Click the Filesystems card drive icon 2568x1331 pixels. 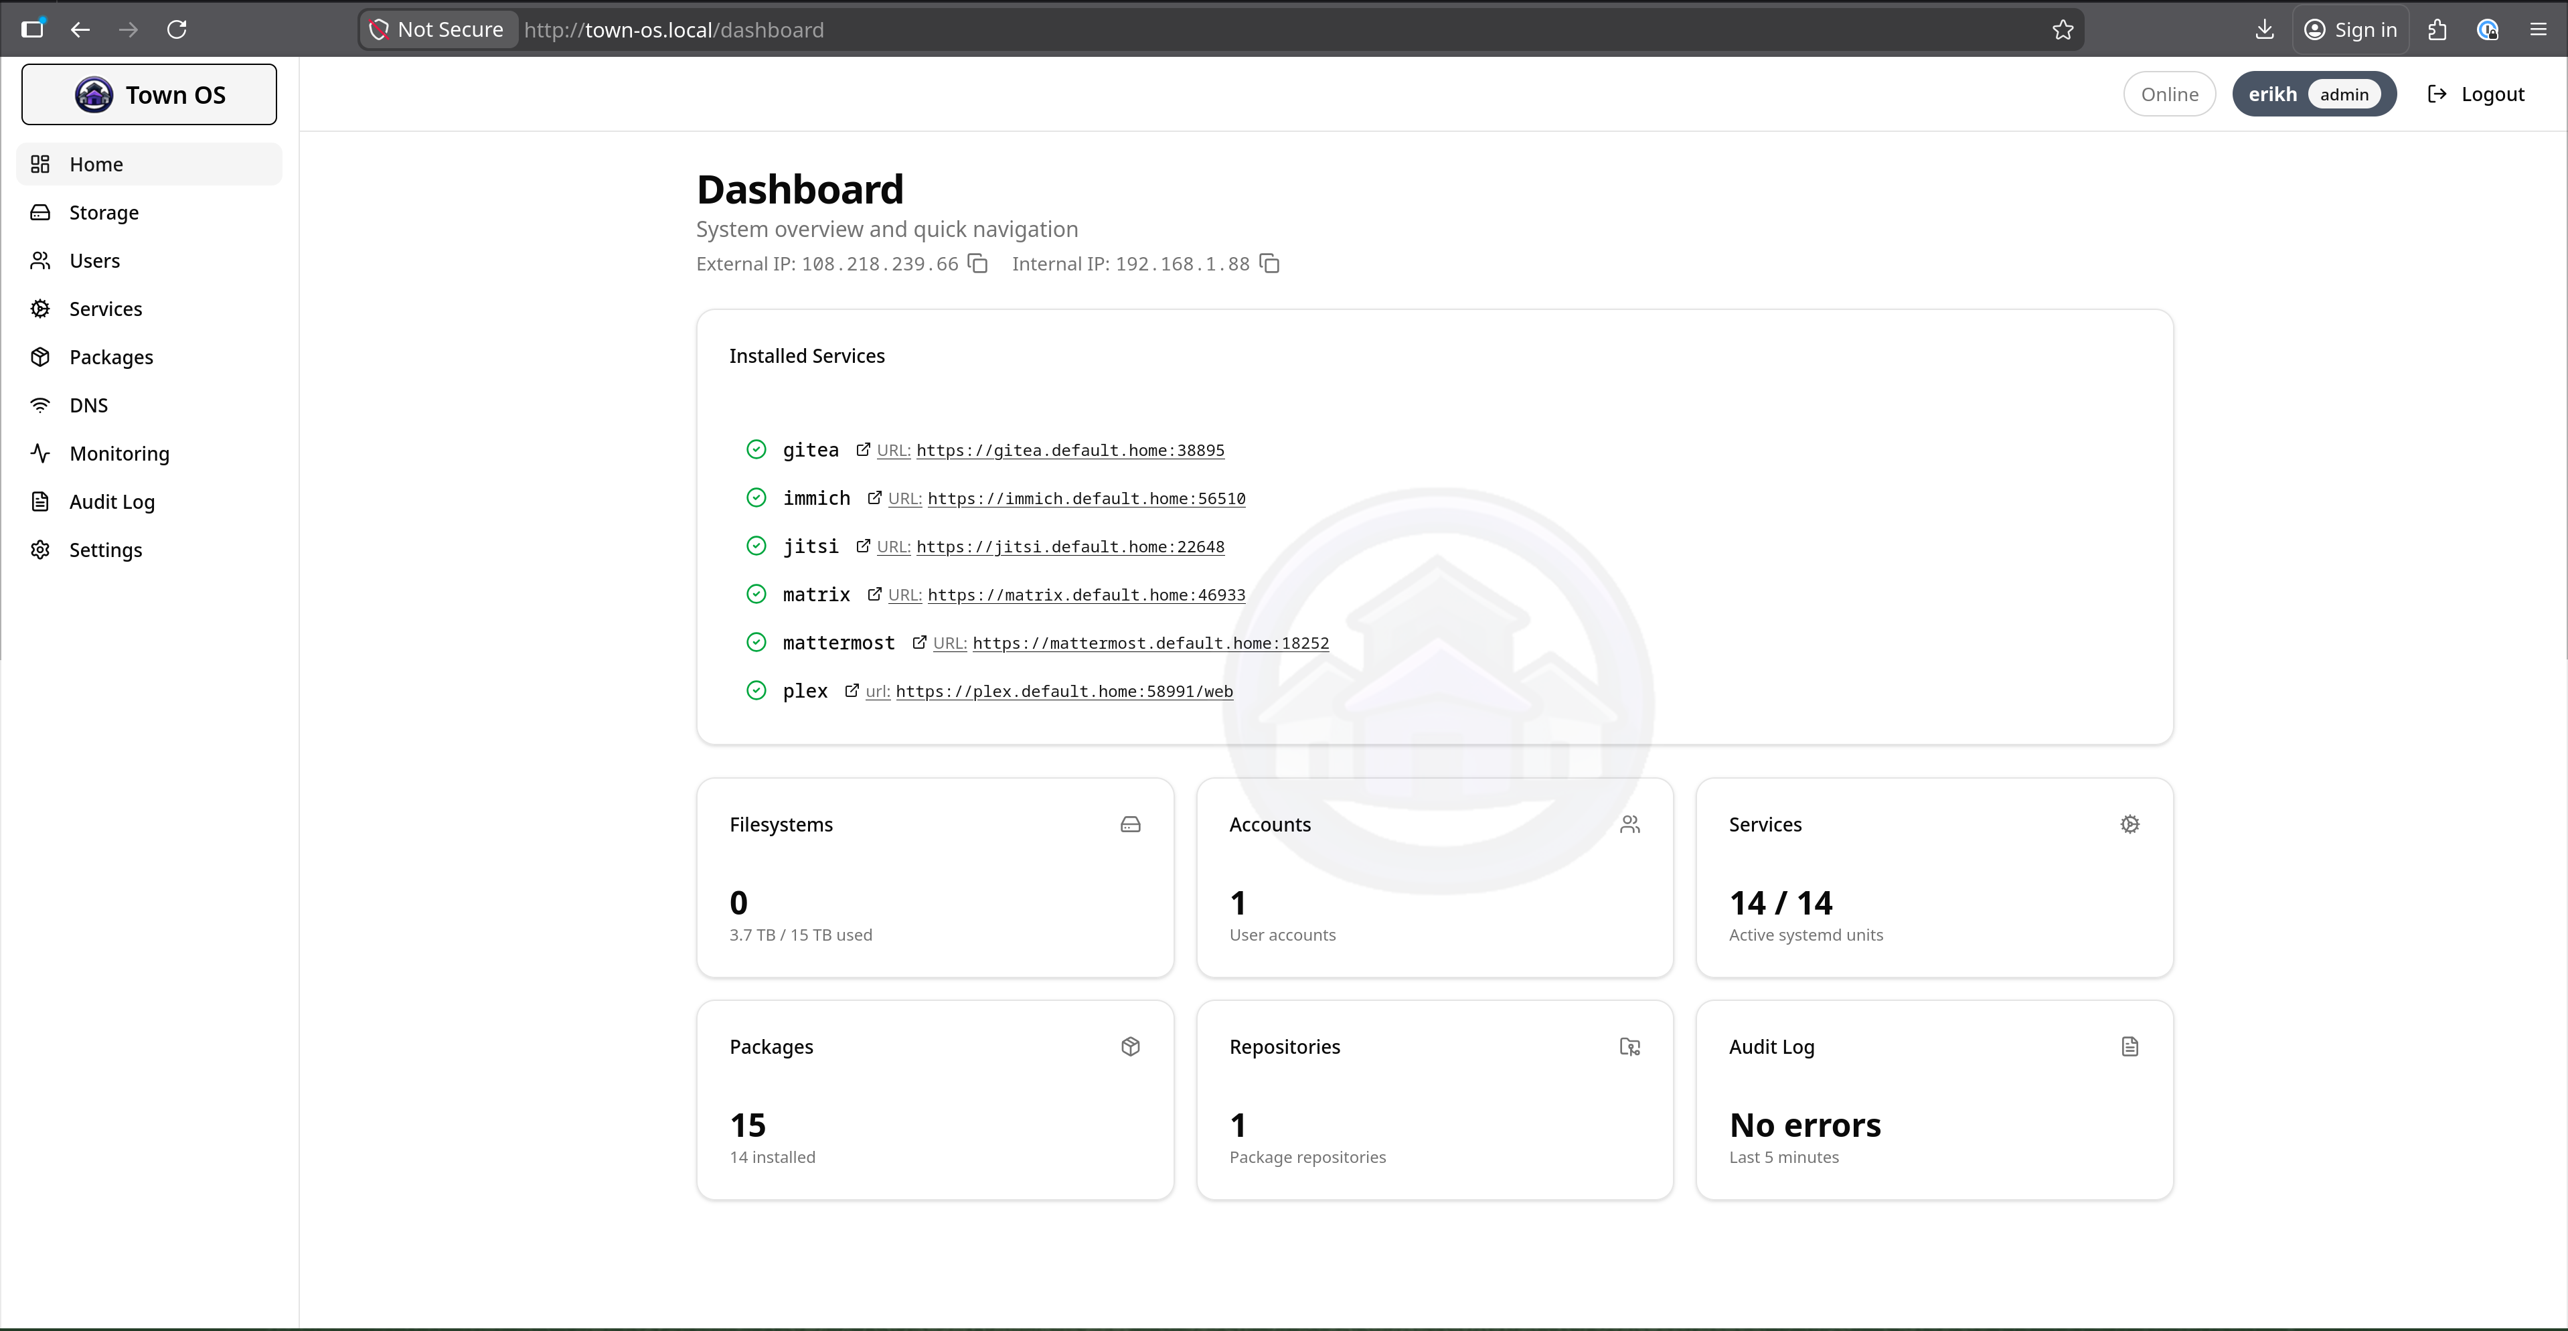point(1129,825)
